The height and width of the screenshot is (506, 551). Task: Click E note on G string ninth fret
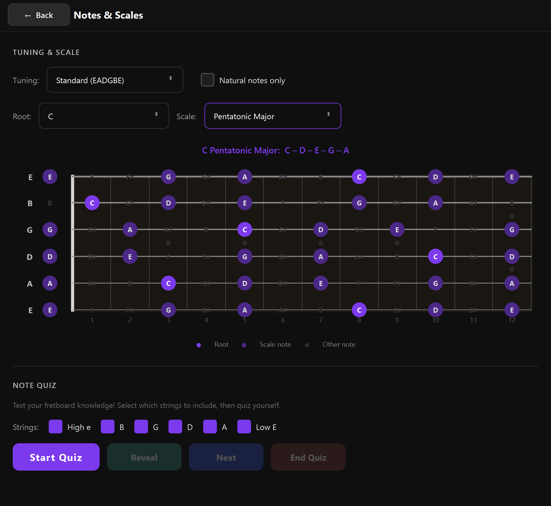click(x=397, y=230)
